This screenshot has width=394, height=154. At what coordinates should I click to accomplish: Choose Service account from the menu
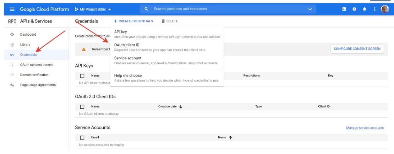[x=128, y=58]
